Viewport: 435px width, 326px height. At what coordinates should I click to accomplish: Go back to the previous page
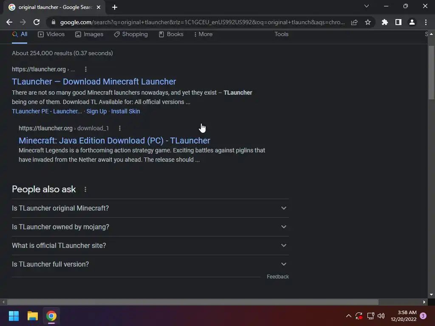(9, 22)
